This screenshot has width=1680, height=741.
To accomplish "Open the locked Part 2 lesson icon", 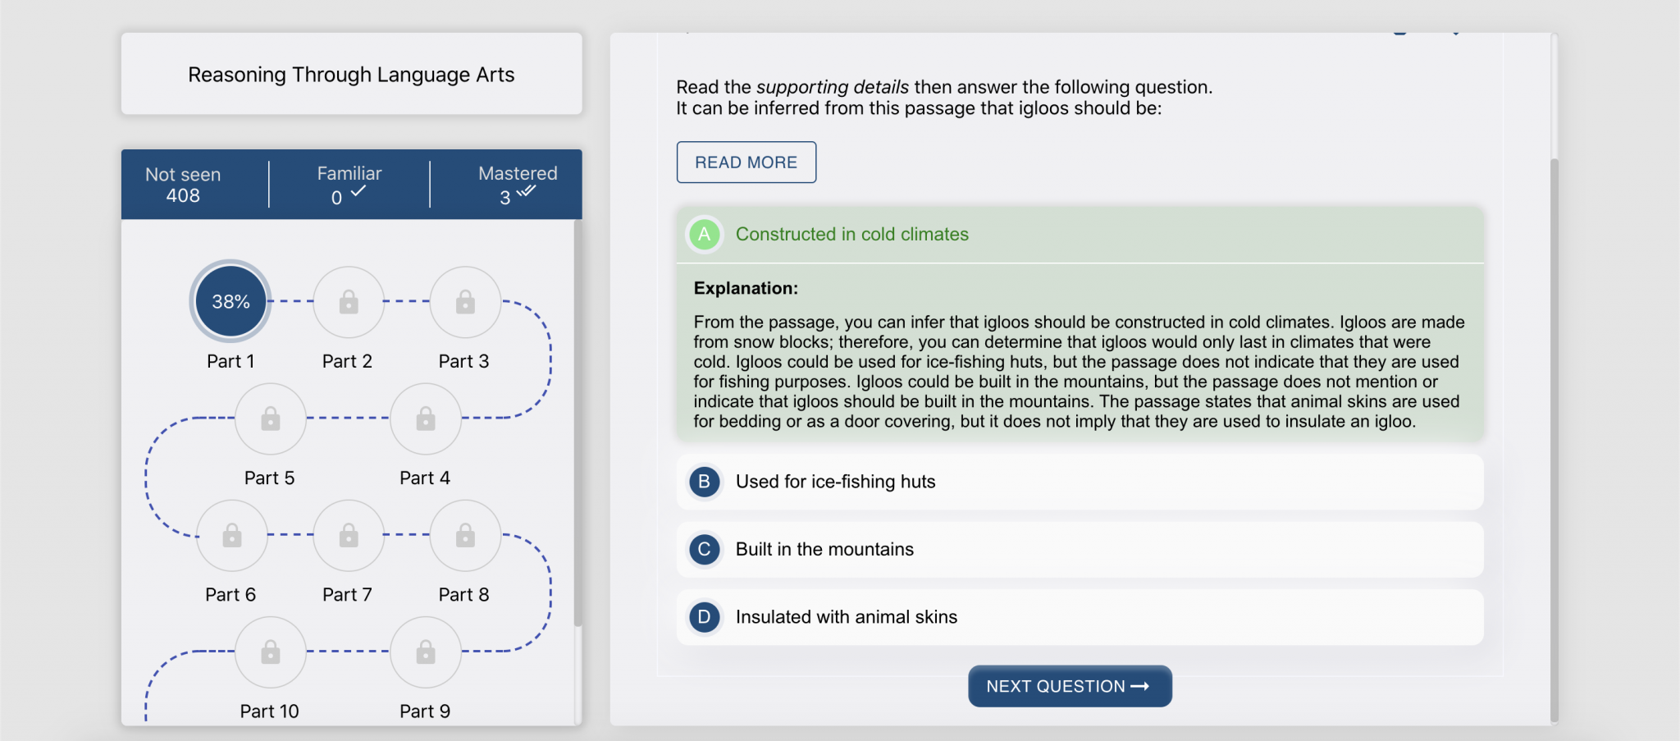I will [348, 301].
